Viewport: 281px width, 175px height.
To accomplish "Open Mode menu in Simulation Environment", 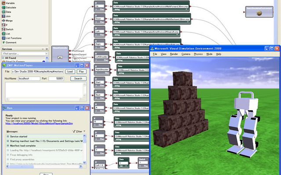I will (x=209, y=54).
